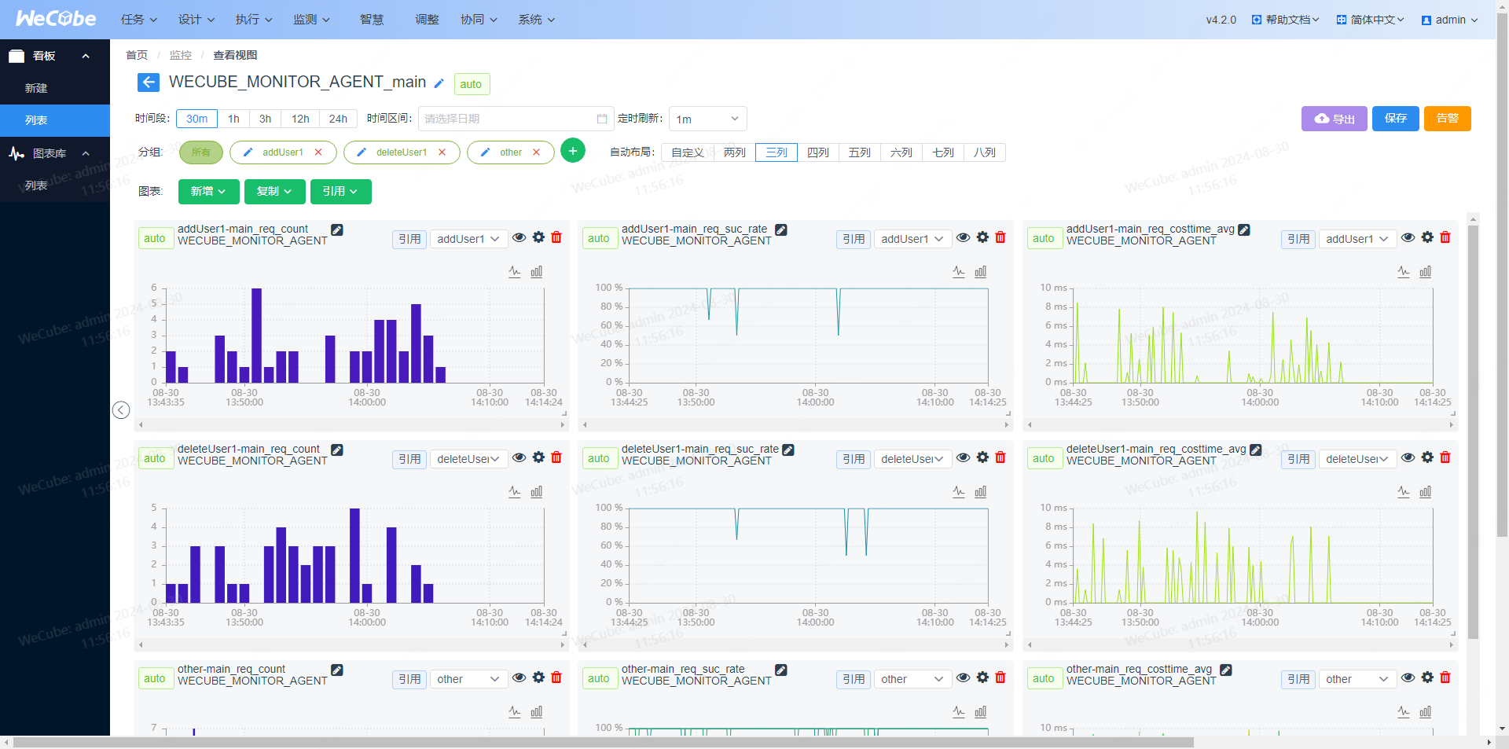Open the 简体中文 language dropdown
The height and width of the screenshot is (749, 1509).
tap(1370, 20)
